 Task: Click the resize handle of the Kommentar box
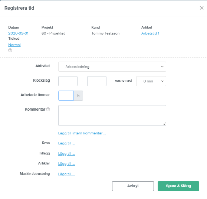coord(164,124)
